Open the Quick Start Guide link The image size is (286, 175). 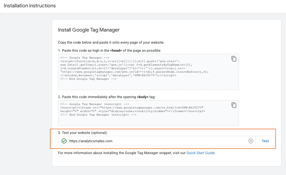201,153
